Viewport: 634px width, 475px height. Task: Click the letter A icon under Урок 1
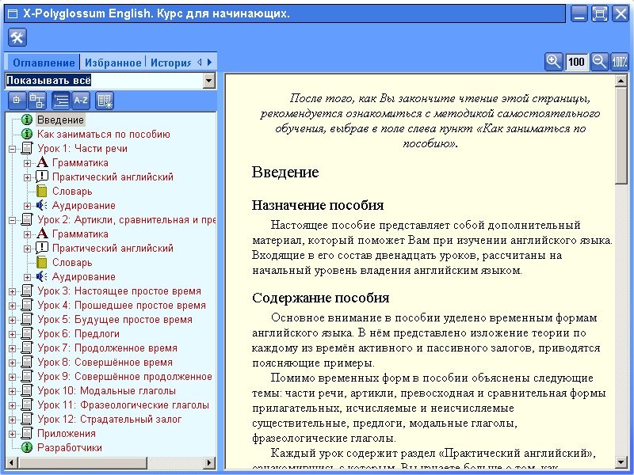tap(42, 162)
